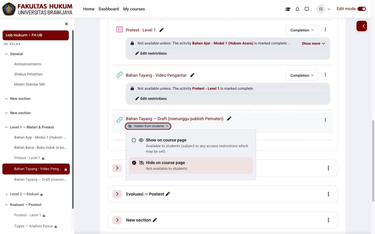Rename New section with pencil icon
Viewport: 375px width, 234px height.
(155, 220)
